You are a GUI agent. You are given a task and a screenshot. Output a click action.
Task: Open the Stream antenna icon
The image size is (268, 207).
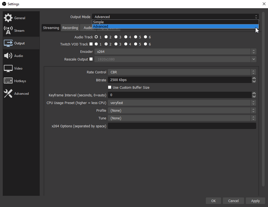8,30
